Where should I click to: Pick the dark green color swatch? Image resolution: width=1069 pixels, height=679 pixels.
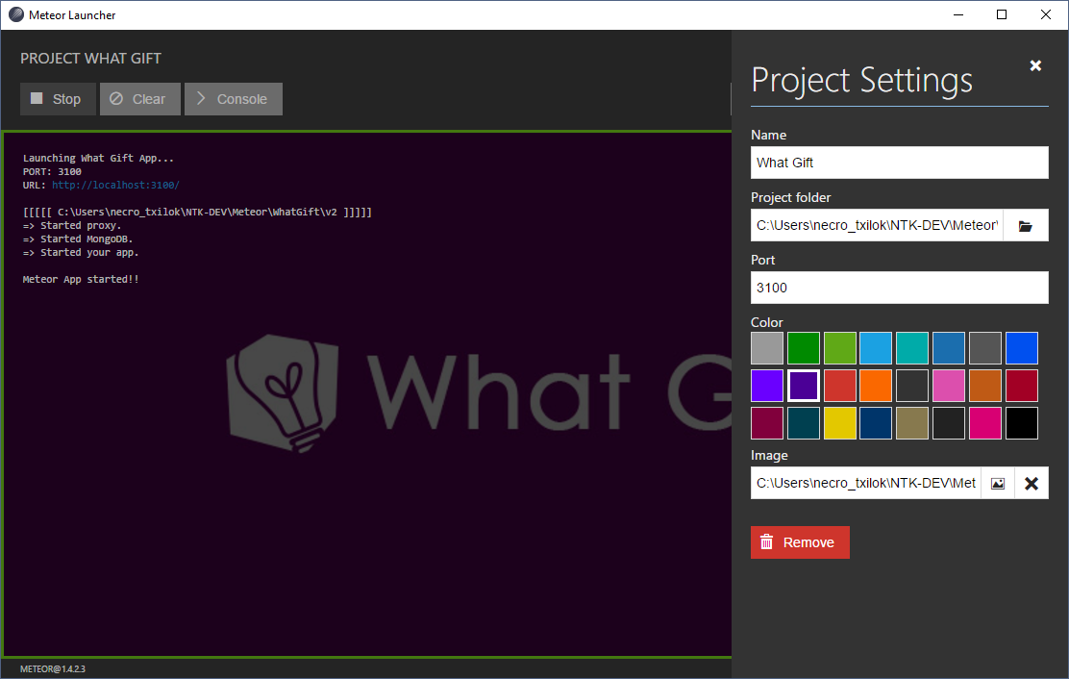point(803,348)
